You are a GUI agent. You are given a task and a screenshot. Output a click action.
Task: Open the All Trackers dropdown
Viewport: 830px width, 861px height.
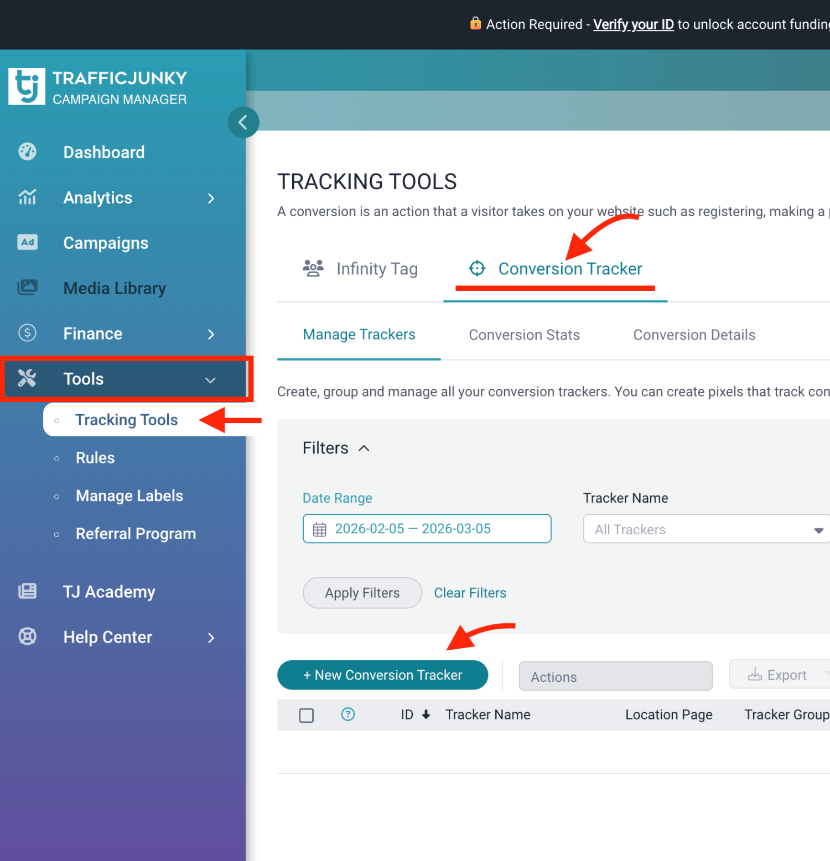pyautogui.click(x=707, y=529)
